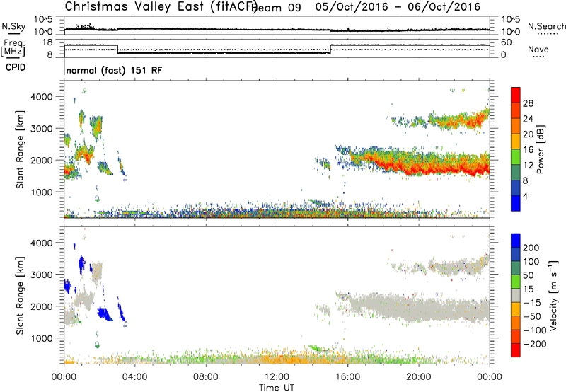Screen dimensions: 566x392
Task: Click the 'Velocity [m s-1]' colorbar title
Action: (x=553, y=295)
